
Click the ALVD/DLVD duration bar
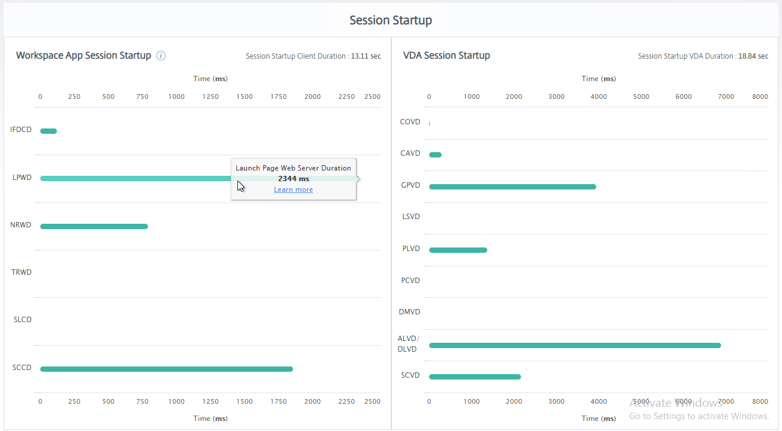click(575, 345)
